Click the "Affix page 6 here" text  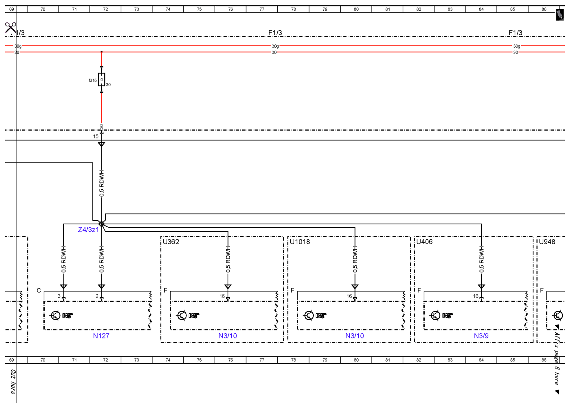pyautogui.click(x=557, y=357)
